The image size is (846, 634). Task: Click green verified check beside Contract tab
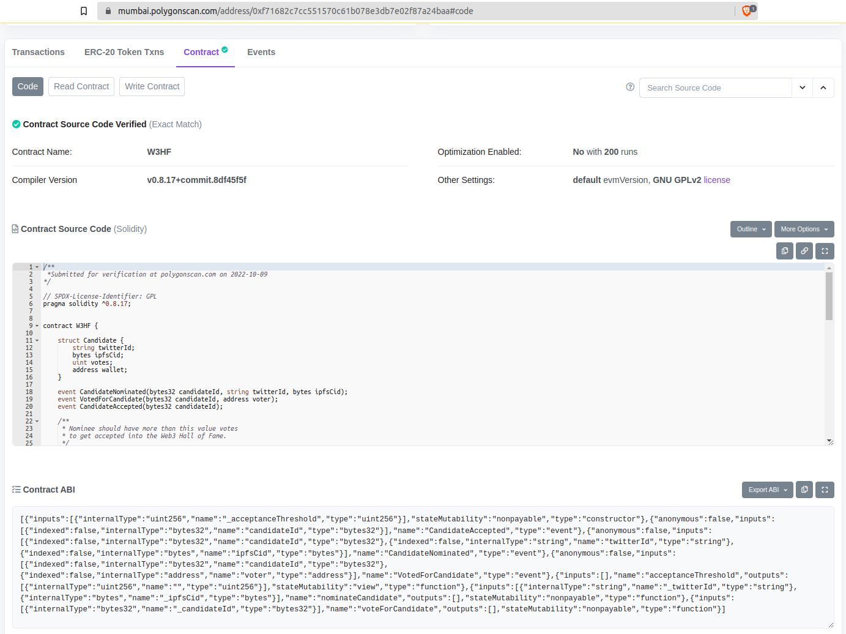pos(224,50)
